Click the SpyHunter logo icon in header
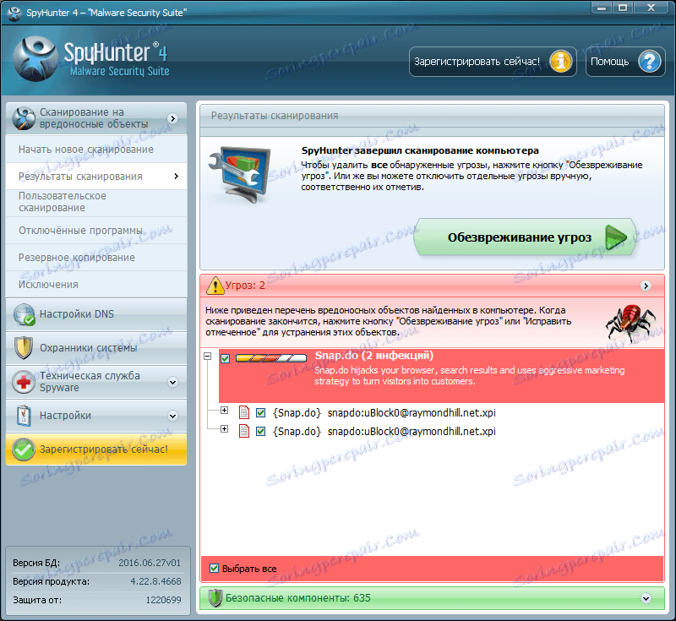Viewport: 676px width, 621px height. pos(35,58)
